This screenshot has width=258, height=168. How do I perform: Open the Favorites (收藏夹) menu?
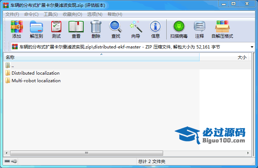[73, 14]
